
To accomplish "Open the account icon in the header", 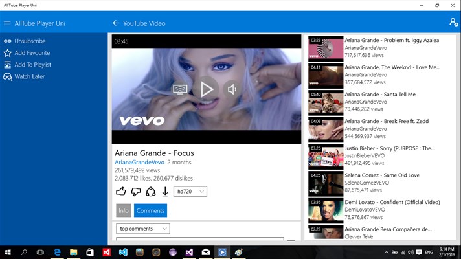I will pyautogui.click(x=453, y=23).
